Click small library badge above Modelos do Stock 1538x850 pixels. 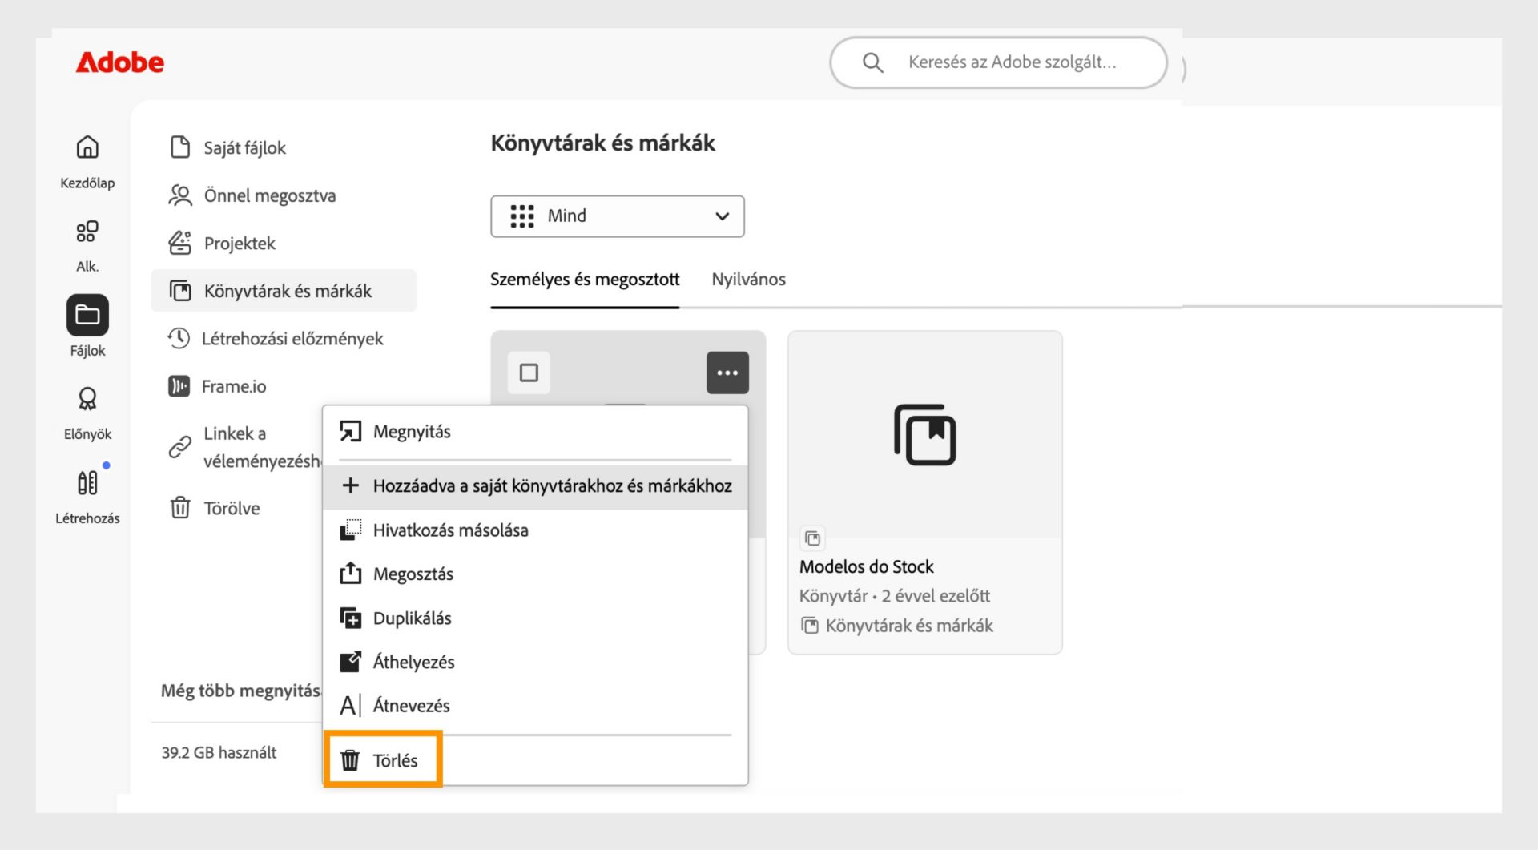(x=812, y=538)
